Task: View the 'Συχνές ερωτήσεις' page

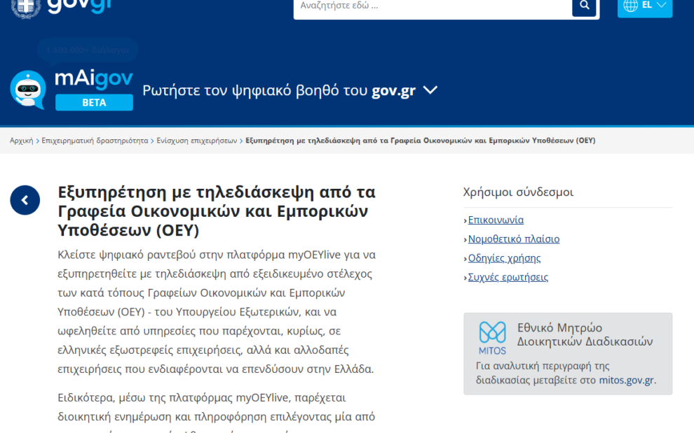Action: 505,276
